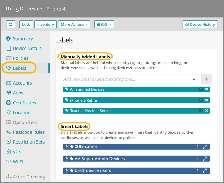224x183 pixels.
Task: View Device History
Action: [200, 24]
